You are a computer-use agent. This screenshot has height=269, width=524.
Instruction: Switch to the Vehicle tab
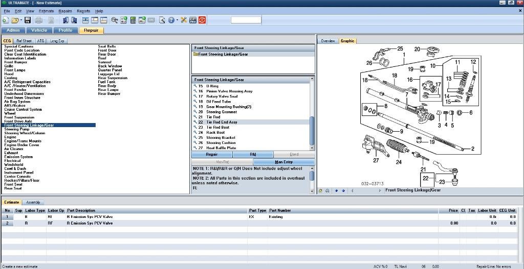[x=39, y=30]
